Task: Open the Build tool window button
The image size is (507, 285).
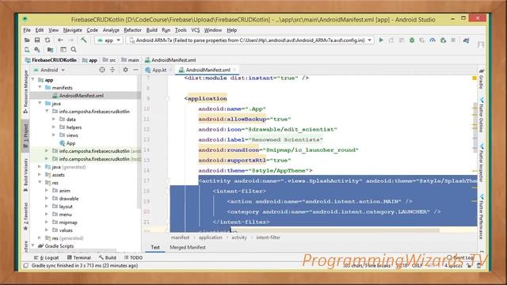Action: (x=108, y=257)
